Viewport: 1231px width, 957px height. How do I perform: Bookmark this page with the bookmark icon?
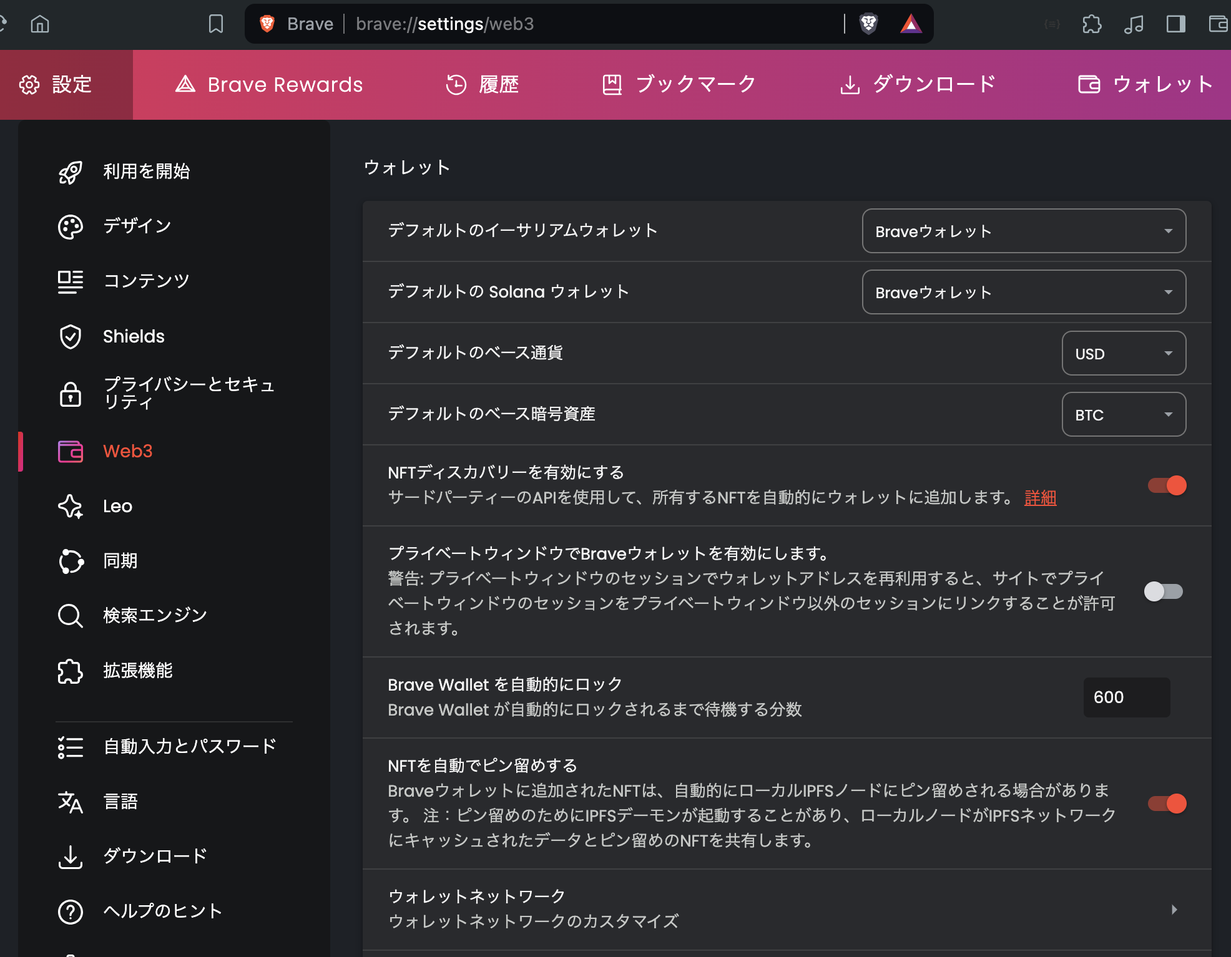pos(216,24)
